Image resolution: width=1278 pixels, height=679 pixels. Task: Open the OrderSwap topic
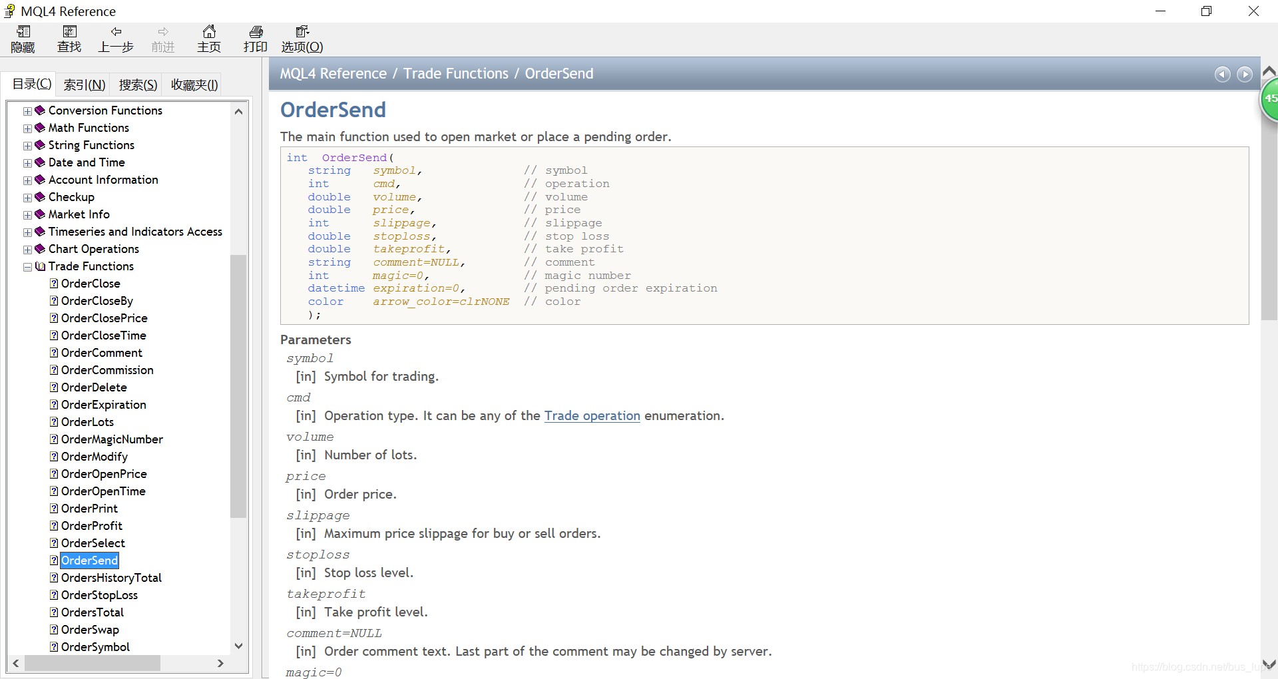coord(90,630)
